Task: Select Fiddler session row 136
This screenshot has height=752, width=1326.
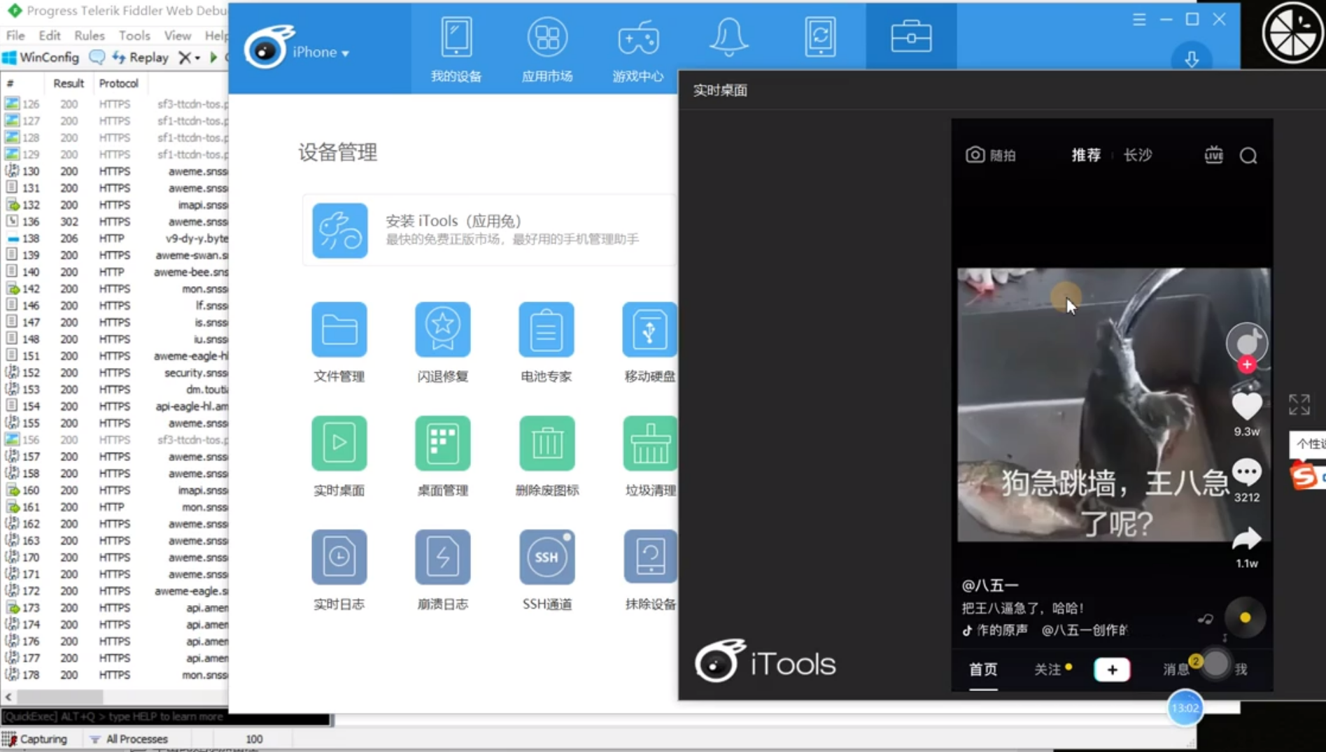Action: (x=115, y=222)
